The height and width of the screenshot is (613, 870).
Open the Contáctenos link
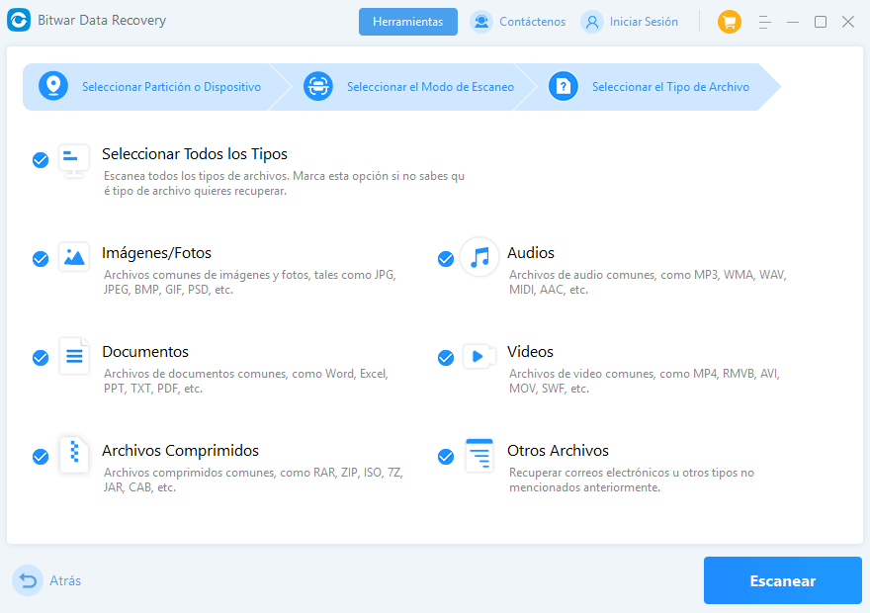pos(532,22)
